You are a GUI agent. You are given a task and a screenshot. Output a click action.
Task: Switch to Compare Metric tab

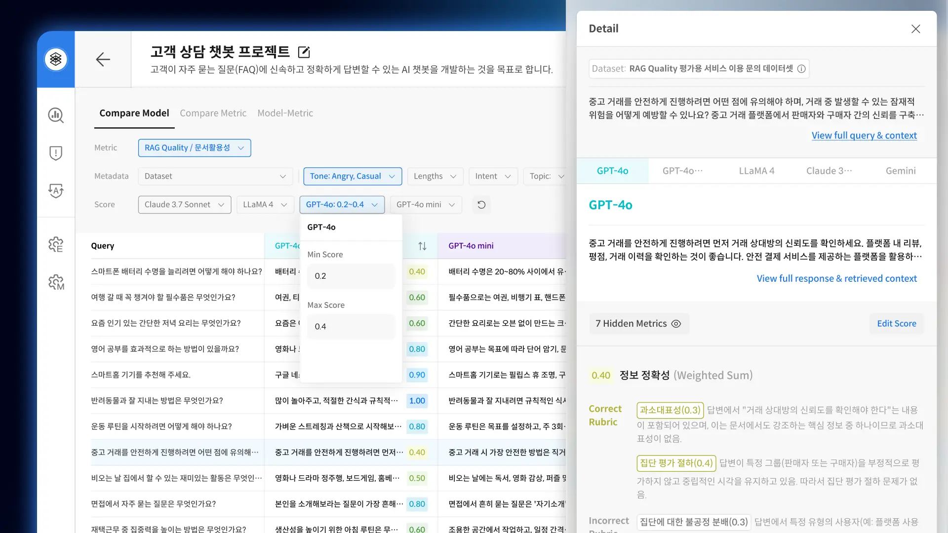click(213, 113)
